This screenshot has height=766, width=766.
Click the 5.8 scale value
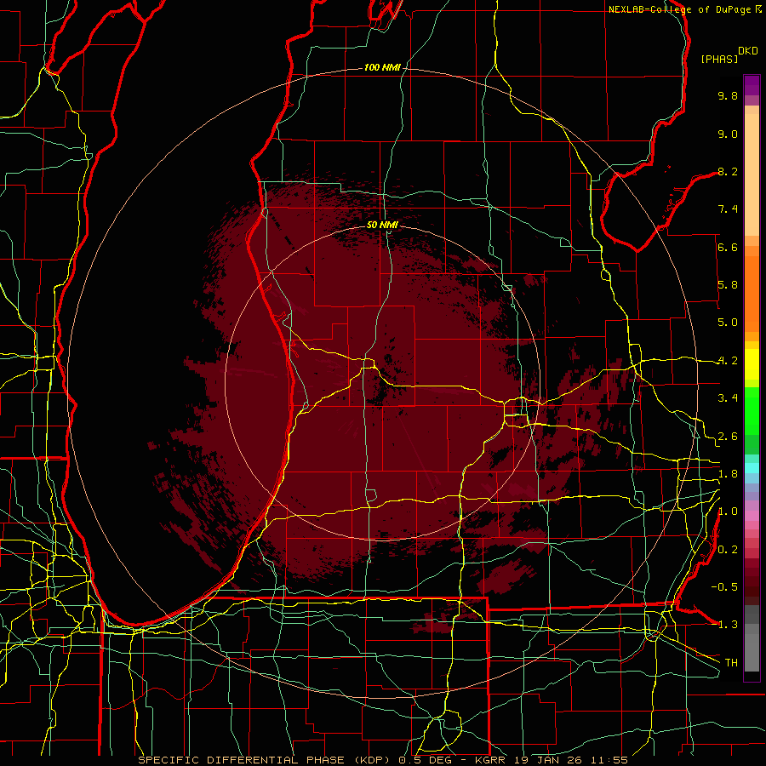click(x=728, y=285)
